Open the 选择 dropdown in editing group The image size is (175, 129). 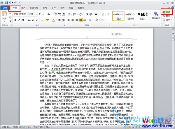(x=167, y=20)
